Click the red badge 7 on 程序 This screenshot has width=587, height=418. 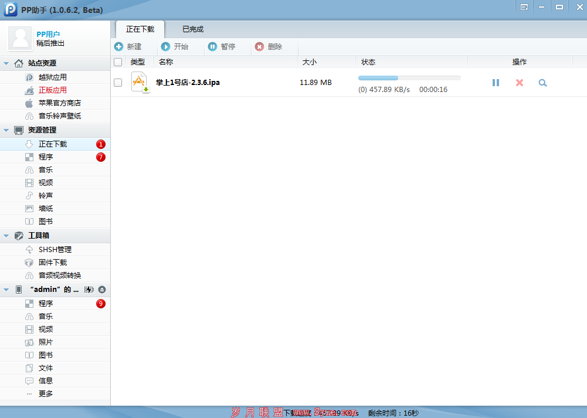click(101, 157)
